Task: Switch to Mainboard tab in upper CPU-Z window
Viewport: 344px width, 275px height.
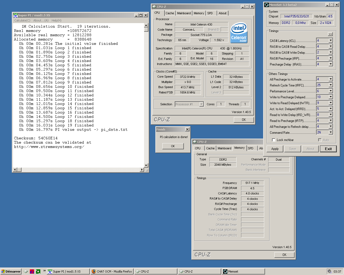Action: tap(184, 13)
